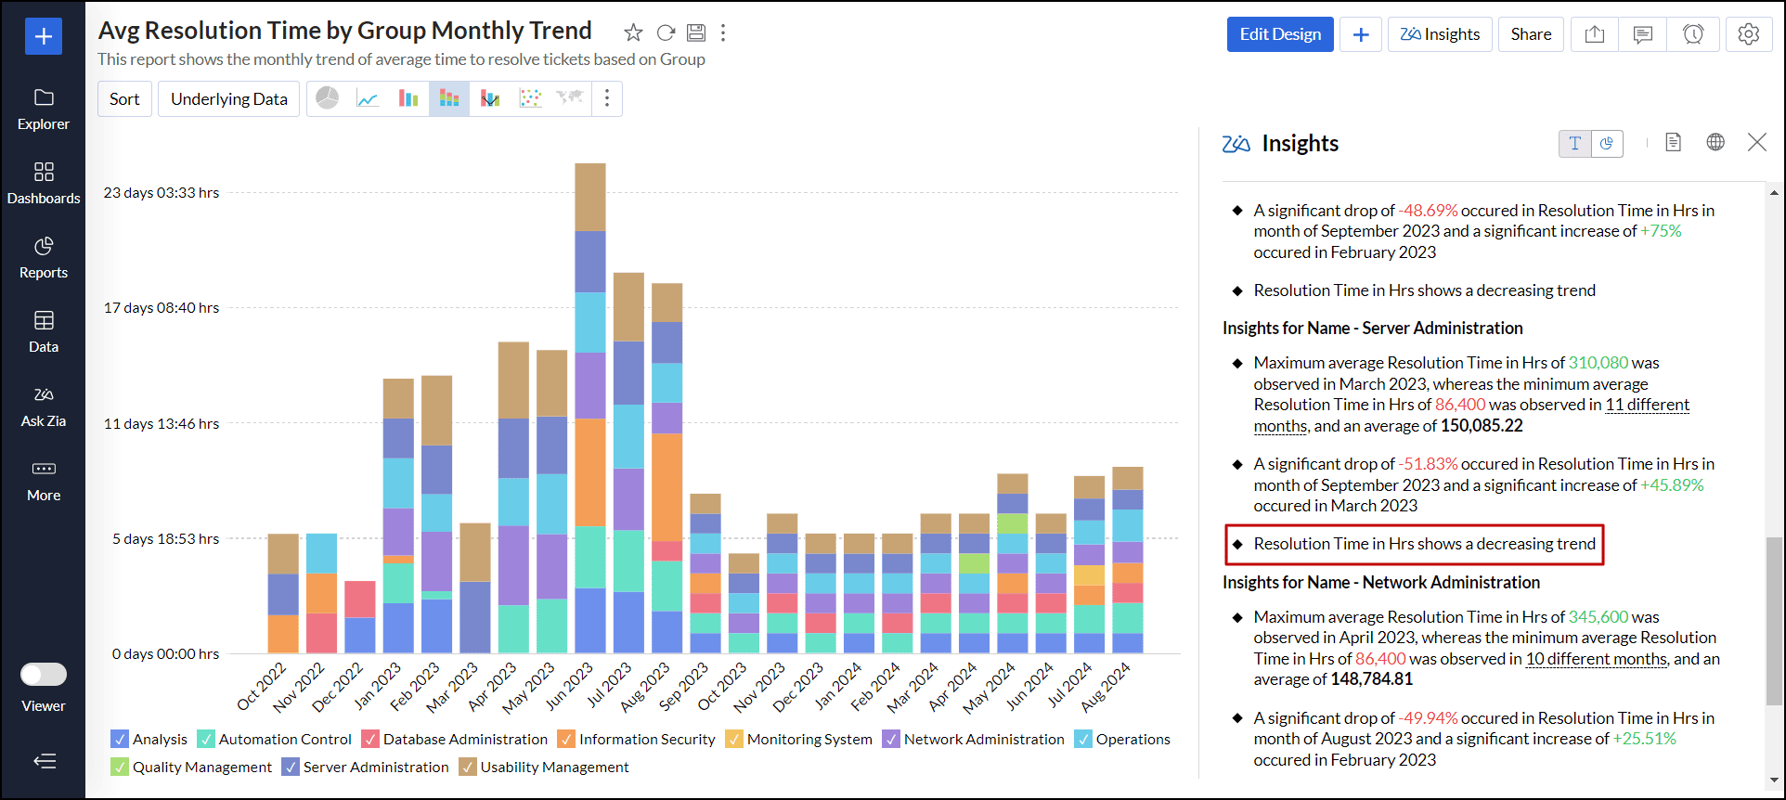This screenshot has height=800, width=1786.
Task: Uncheck the Analysis legend checkbox
Action: [120, 740]
